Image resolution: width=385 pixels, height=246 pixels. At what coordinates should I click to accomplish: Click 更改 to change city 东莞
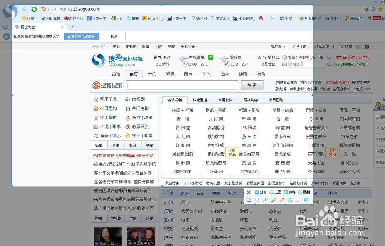[166, 58]
